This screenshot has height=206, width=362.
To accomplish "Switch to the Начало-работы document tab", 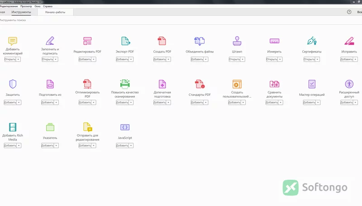I will [x=55, y=12].
